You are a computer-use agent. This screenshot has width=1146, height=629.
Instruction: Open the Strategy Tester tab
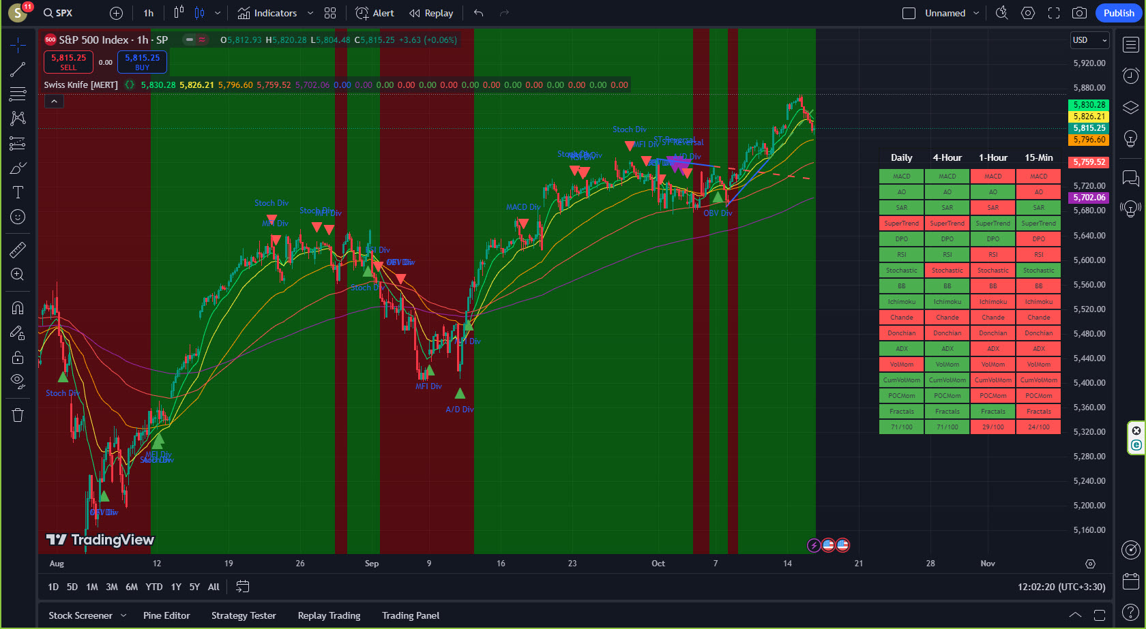244,615
